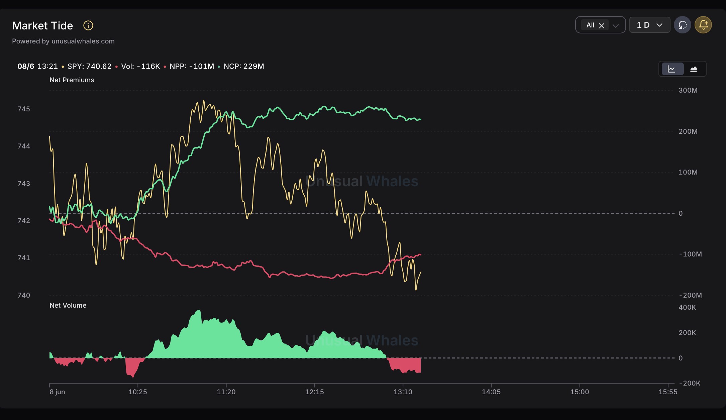Image resolution: width=726 pixels, height=420 pixels.
Task: Click the 200K volume axis label
Action: 687,333
